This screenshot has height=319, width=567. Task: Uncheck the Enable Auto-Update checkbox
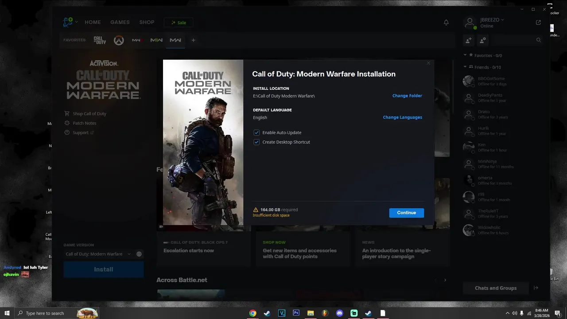tap(256, 132)
